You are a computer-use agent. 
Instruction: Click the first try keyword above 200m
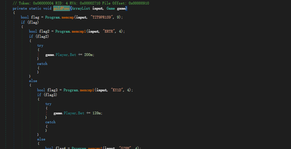pos(40,46)
